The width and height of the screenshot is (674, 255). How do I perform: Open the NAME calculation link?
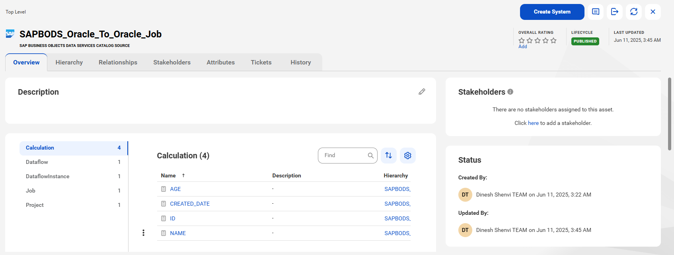click(x=178, y=233)
